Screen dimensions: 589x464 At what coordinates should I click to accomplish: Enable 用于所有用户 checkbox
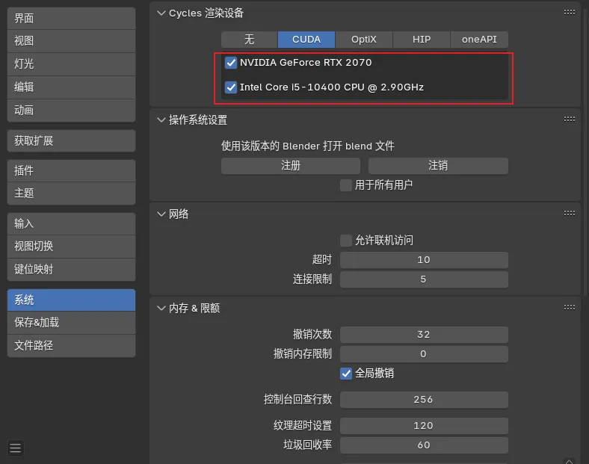[x=346, y=185]
